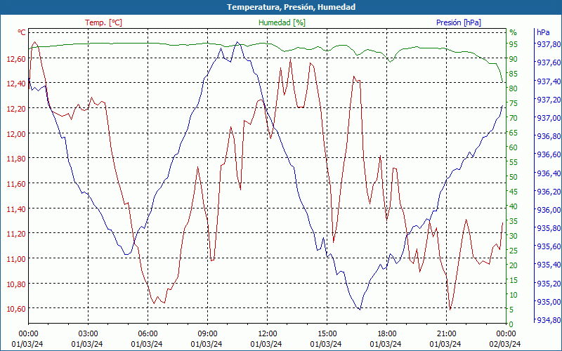Click pressure axis value '936,40'

(548, 173)
